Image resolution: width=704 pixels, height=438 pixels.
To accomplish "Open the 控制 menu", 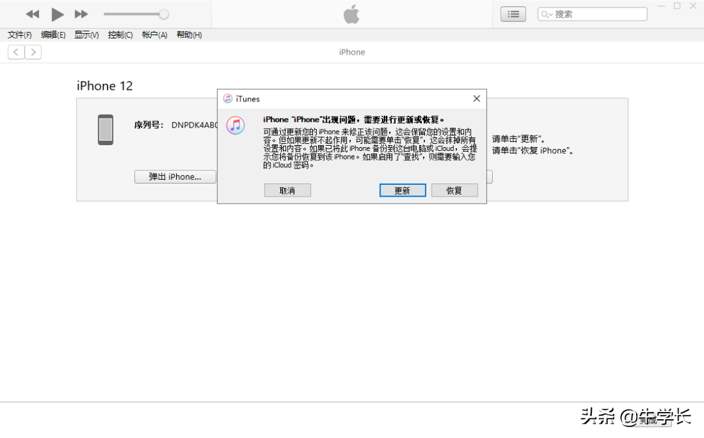I will click(119, 35).
